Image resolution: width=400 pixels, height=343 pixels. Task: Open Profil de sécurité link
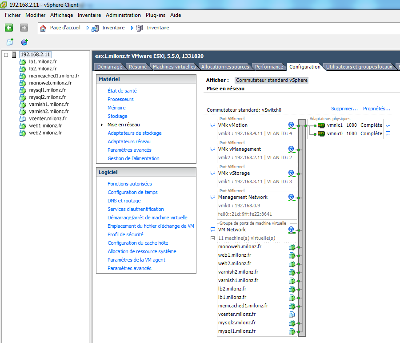tap(125, 234)
